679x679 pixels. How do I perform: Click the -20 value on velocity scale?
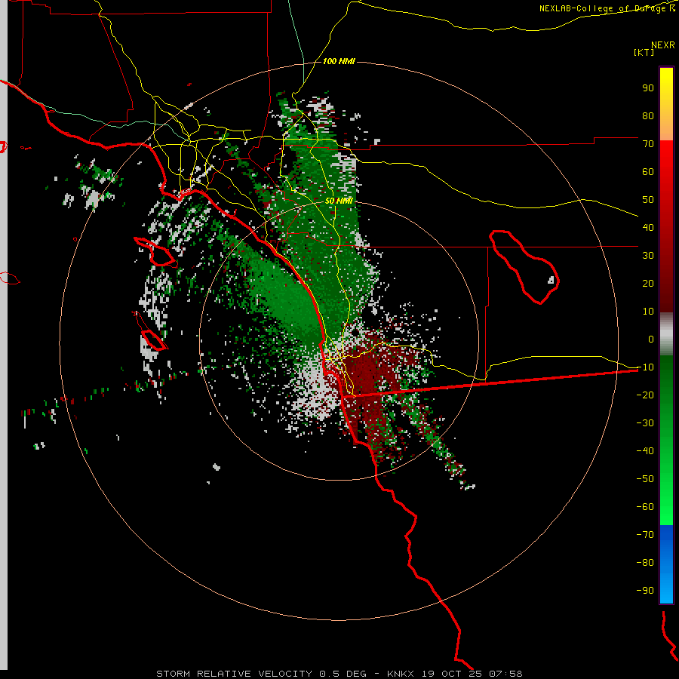pyautogui.click(x=645, y=395)
